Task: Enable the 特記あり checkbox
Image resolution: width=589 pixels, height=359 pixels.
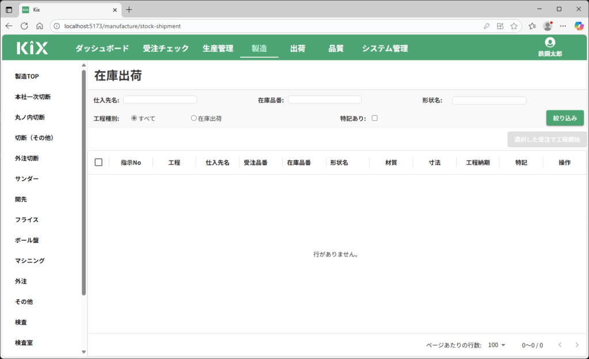Action: (374, 119)
